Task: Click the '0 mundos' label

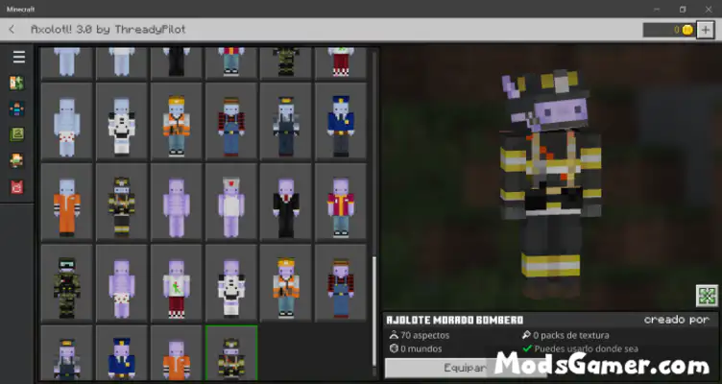Action: click(x=421, y=348)
